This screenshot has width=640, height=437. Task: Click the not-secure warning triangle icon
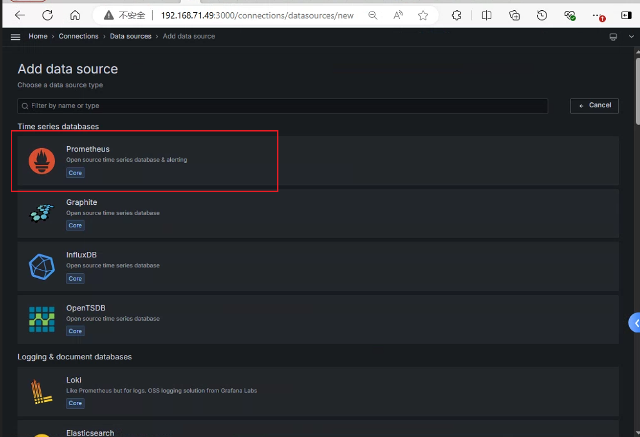pyautogui.click(x=109, y=16)
